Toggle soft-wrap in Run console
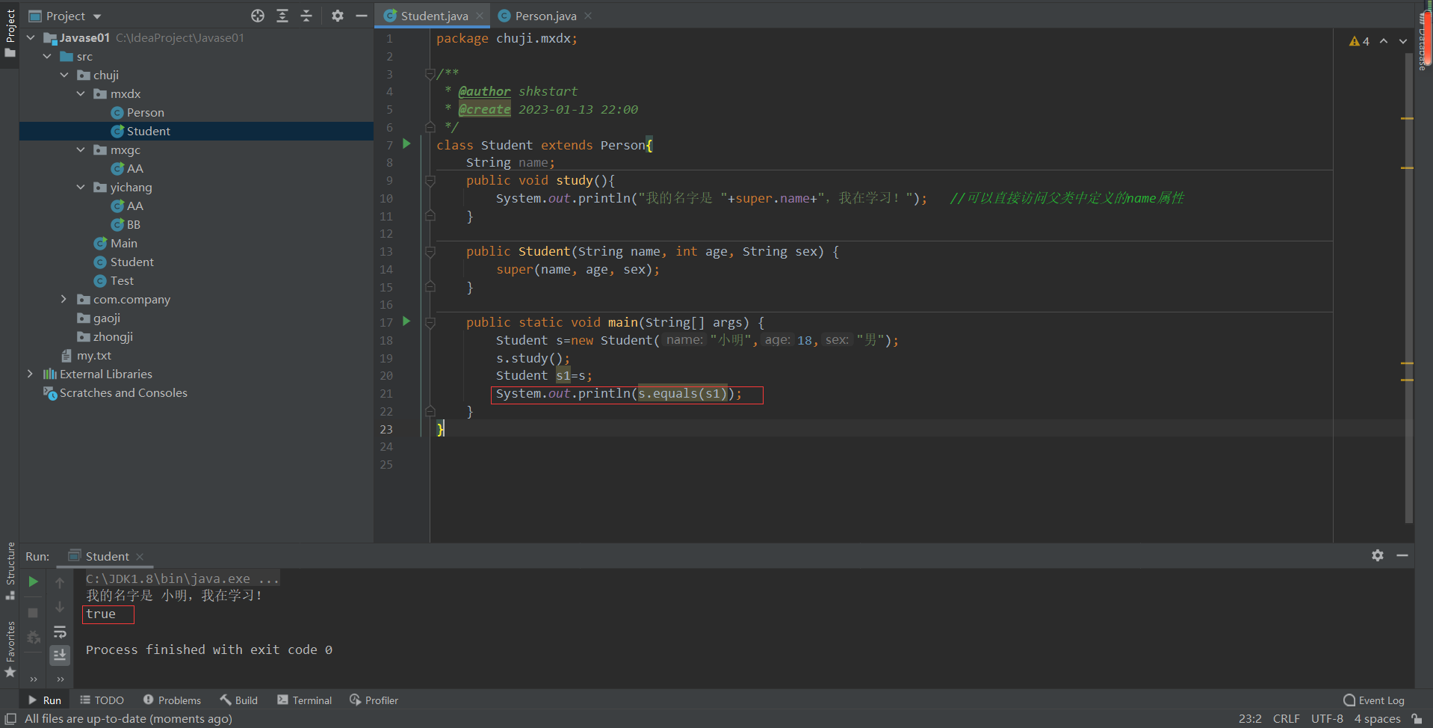Image resolution: width=1433 pixels, height=728 pixels. click(60, 632)
